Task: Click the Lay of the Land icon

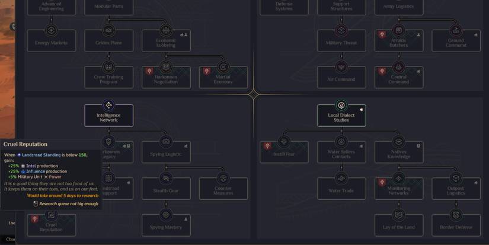Action: pyautogui.click(x=398, y=215)
